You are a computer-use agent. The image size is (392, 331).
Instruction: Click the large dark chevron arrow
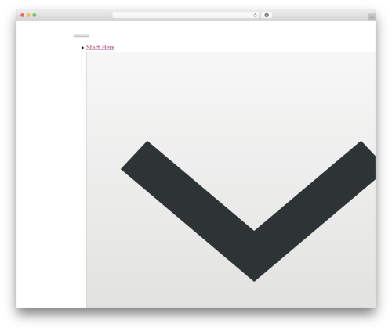[249, 211]
